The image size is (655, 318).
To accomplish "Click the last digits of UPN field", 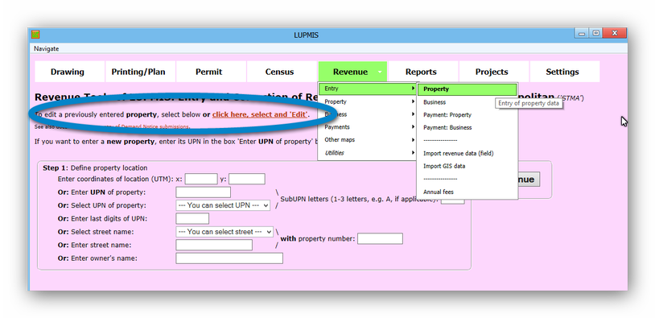I will coord(192,218).
